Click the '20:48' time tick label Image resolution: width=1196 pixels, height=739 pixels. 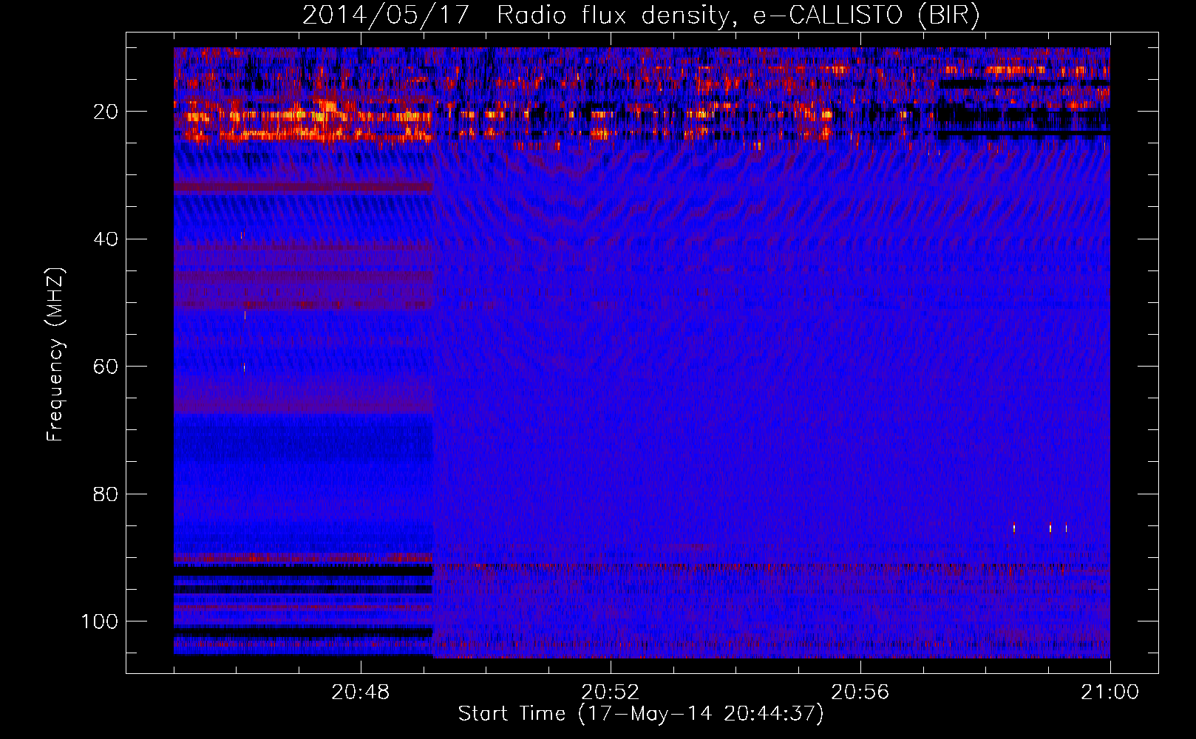point(361,692)
